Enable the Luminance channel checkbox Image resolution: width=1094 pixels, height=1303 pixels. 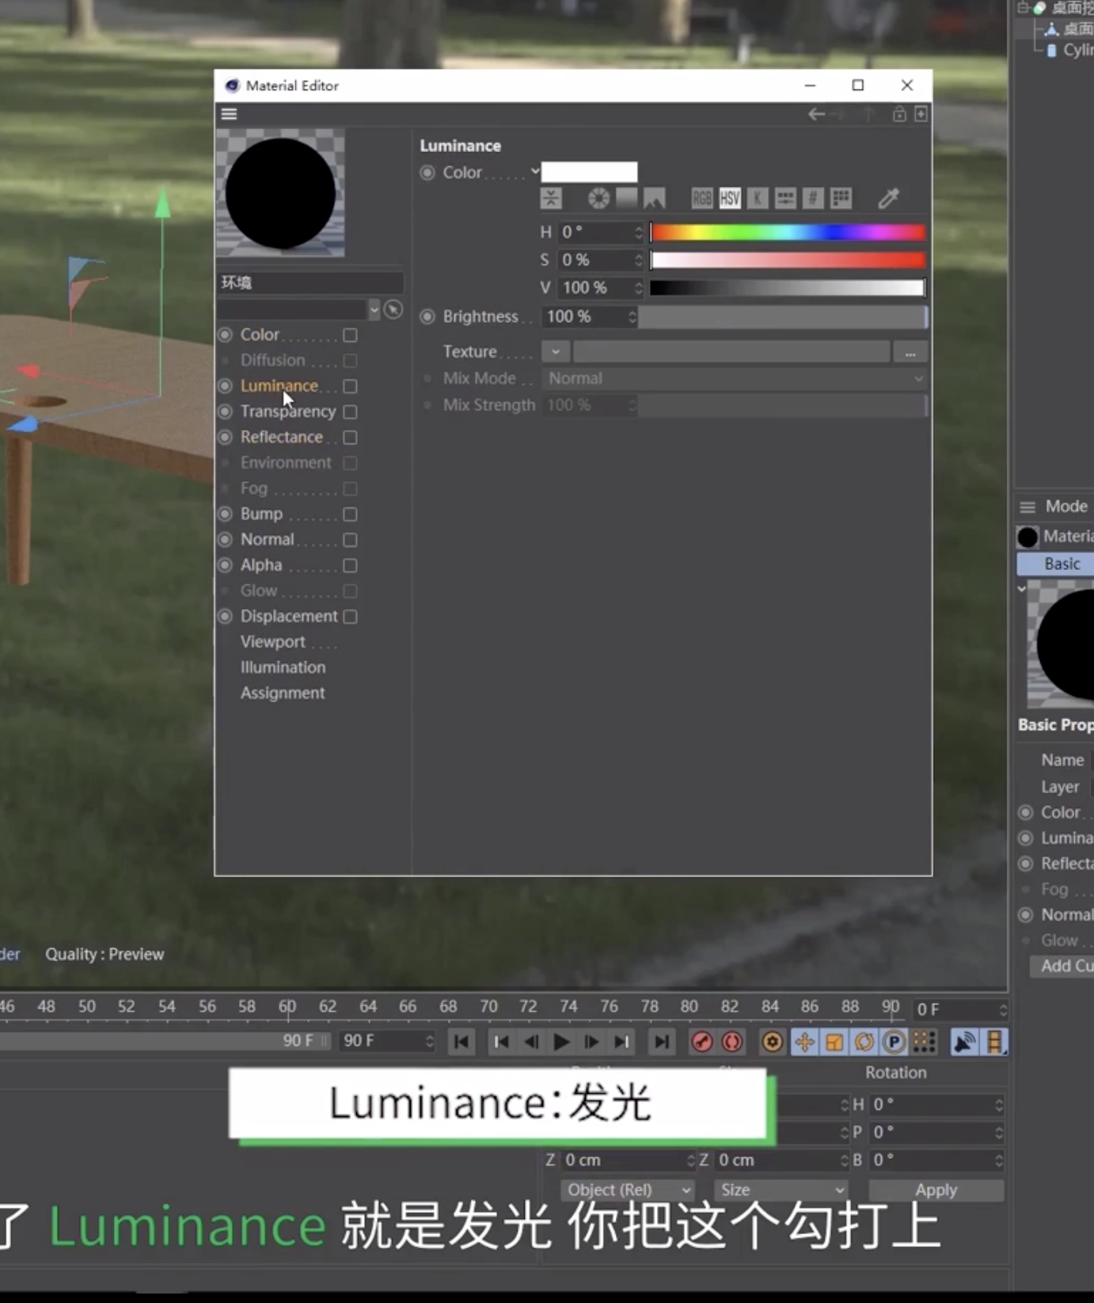(x=350, y=386)
